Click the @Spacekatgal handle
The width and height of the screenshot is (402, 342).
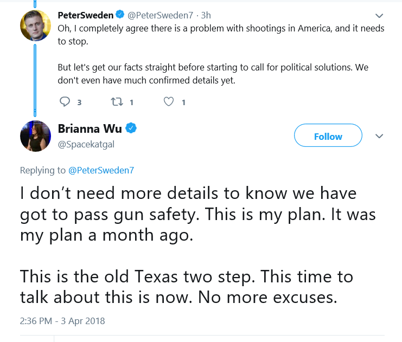point(86,145)
